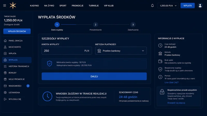Click the Maksymalna kwota wypłaty text
This screenshot has width=207, height=116.
tap(74, 65)
